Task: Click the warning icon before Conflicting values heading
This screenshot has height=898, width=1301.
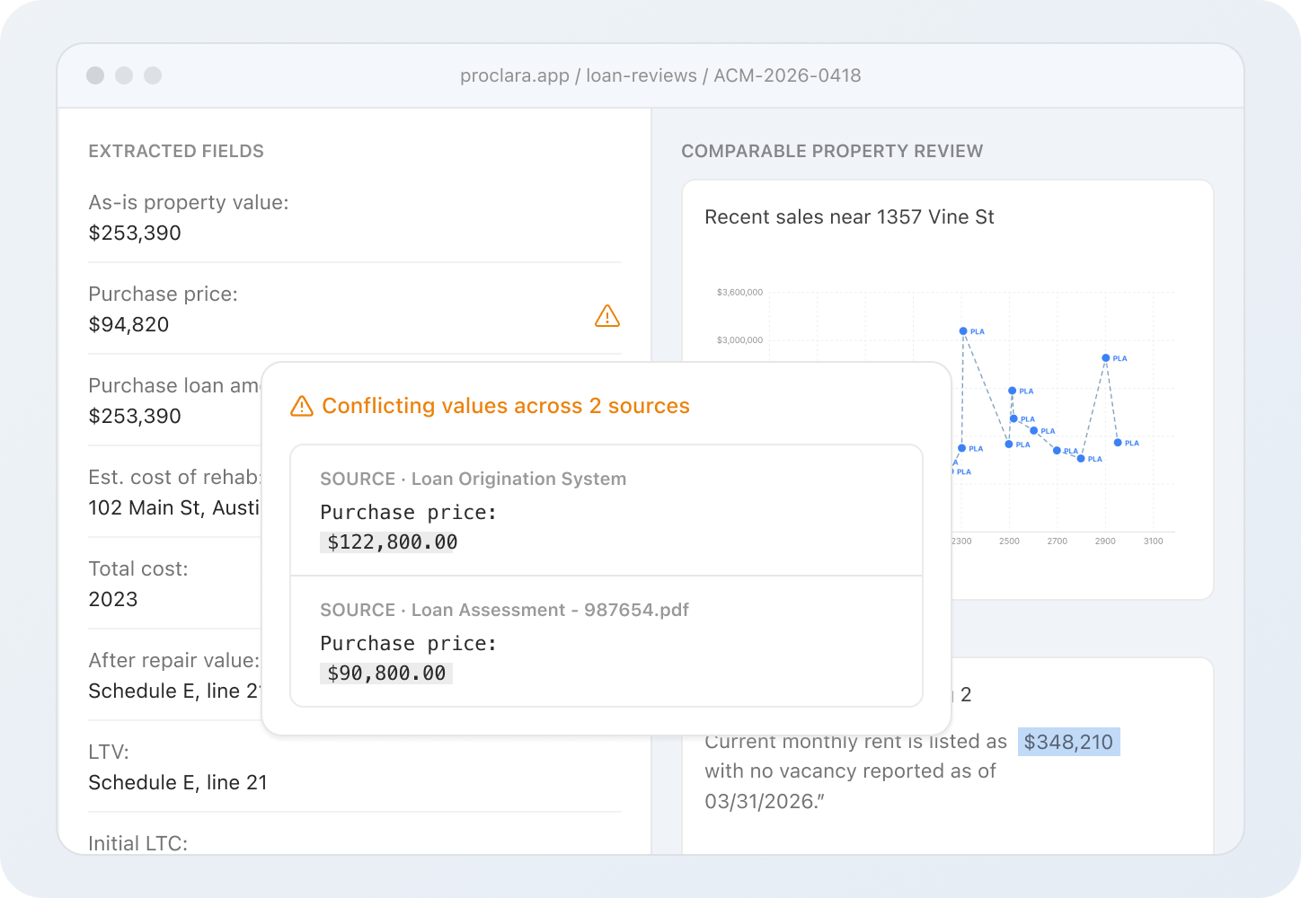Action: [x=302, y=406]
